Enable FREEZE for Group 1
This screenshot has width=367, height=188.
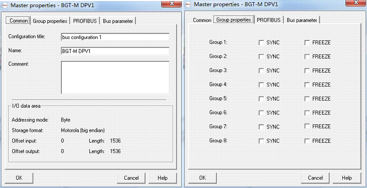[x=307, y=43]
